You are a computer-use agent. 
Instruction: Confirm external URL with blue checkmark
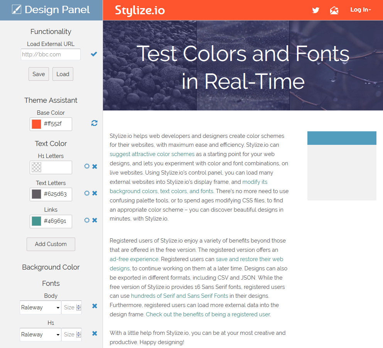point(94,54)
